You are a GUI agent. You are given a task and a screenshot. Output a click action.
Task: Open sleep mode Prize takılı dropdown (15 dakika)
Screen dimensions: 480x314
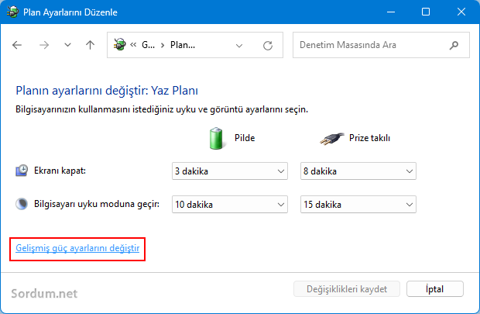[358, 204]
